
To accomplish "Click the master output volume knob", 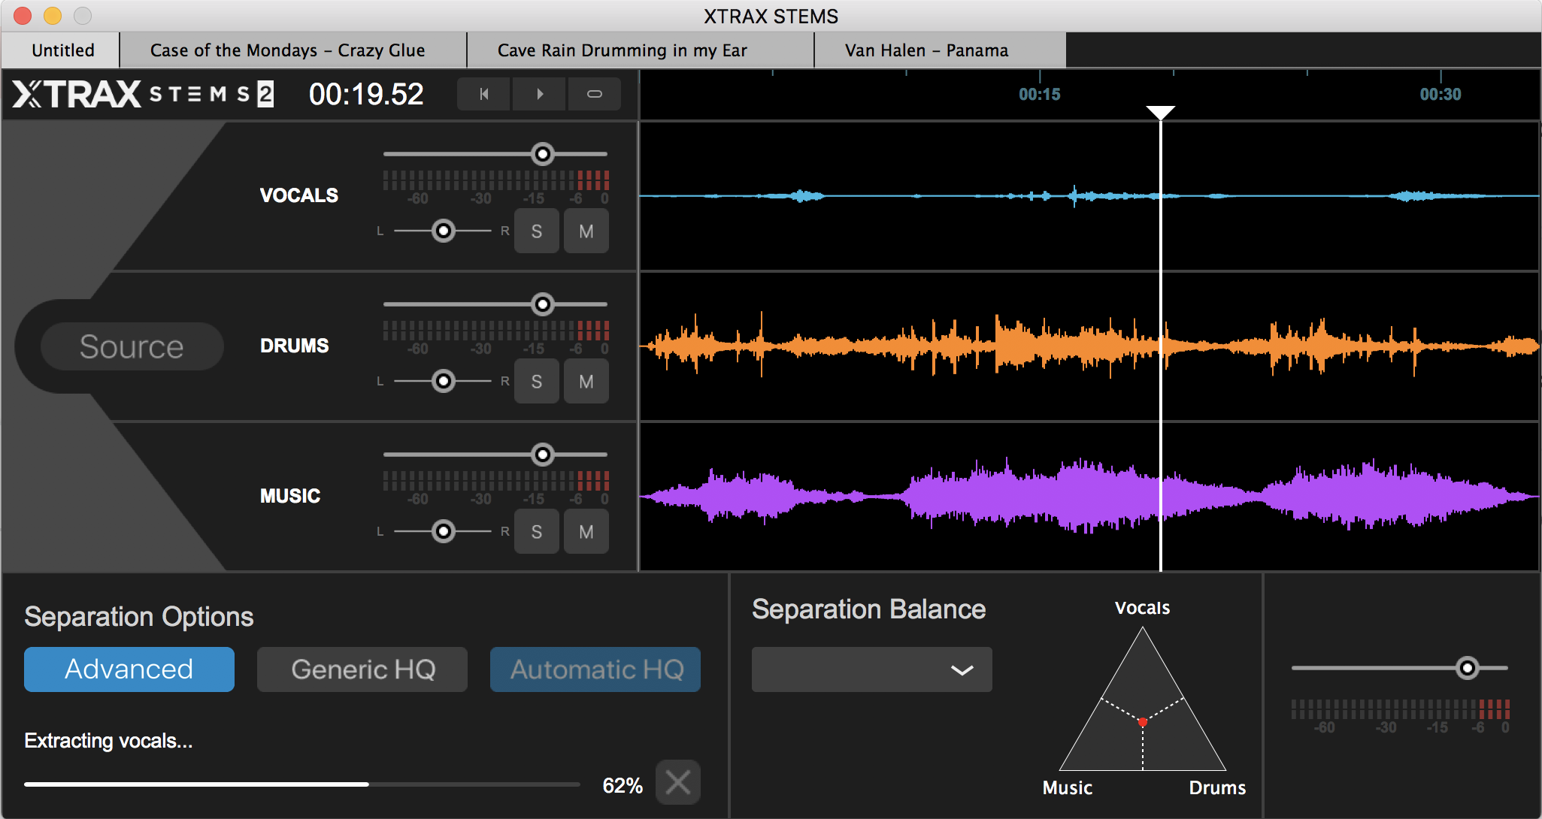I will [1467, 667].
